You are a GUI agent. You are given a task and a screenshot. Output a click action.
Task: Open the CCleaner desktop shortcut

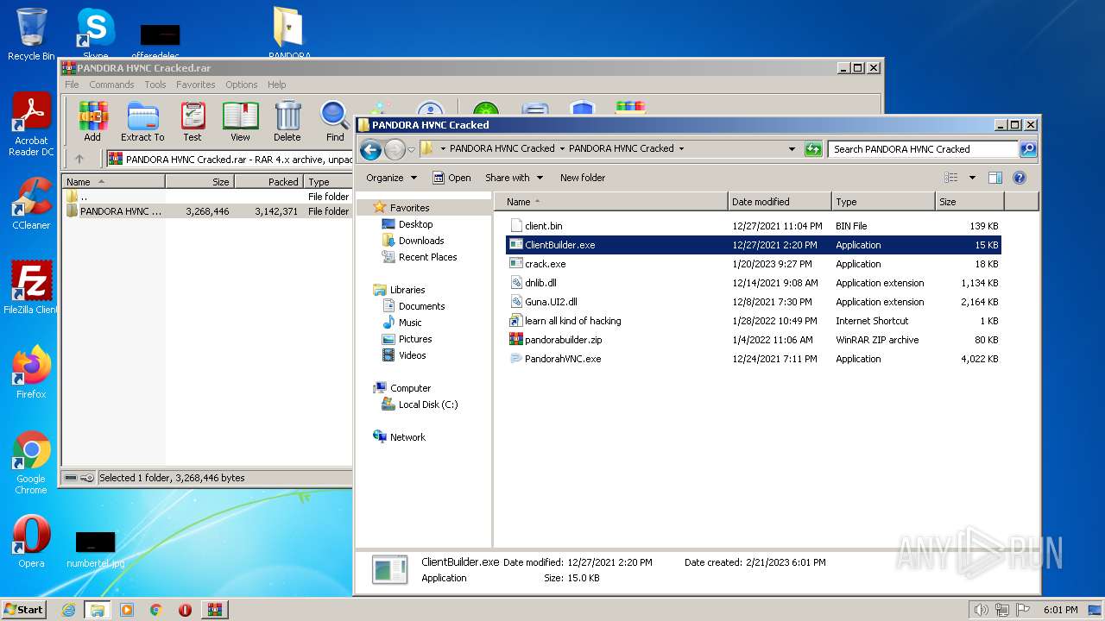[x=31, y=204]
